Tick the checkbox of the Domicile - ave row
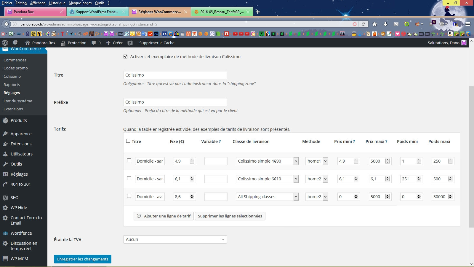The image size is (474, 267). tap(129, 196)
